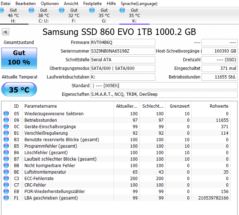Select drive G: tab
The image size is (239, 215).
pos(104,15)
